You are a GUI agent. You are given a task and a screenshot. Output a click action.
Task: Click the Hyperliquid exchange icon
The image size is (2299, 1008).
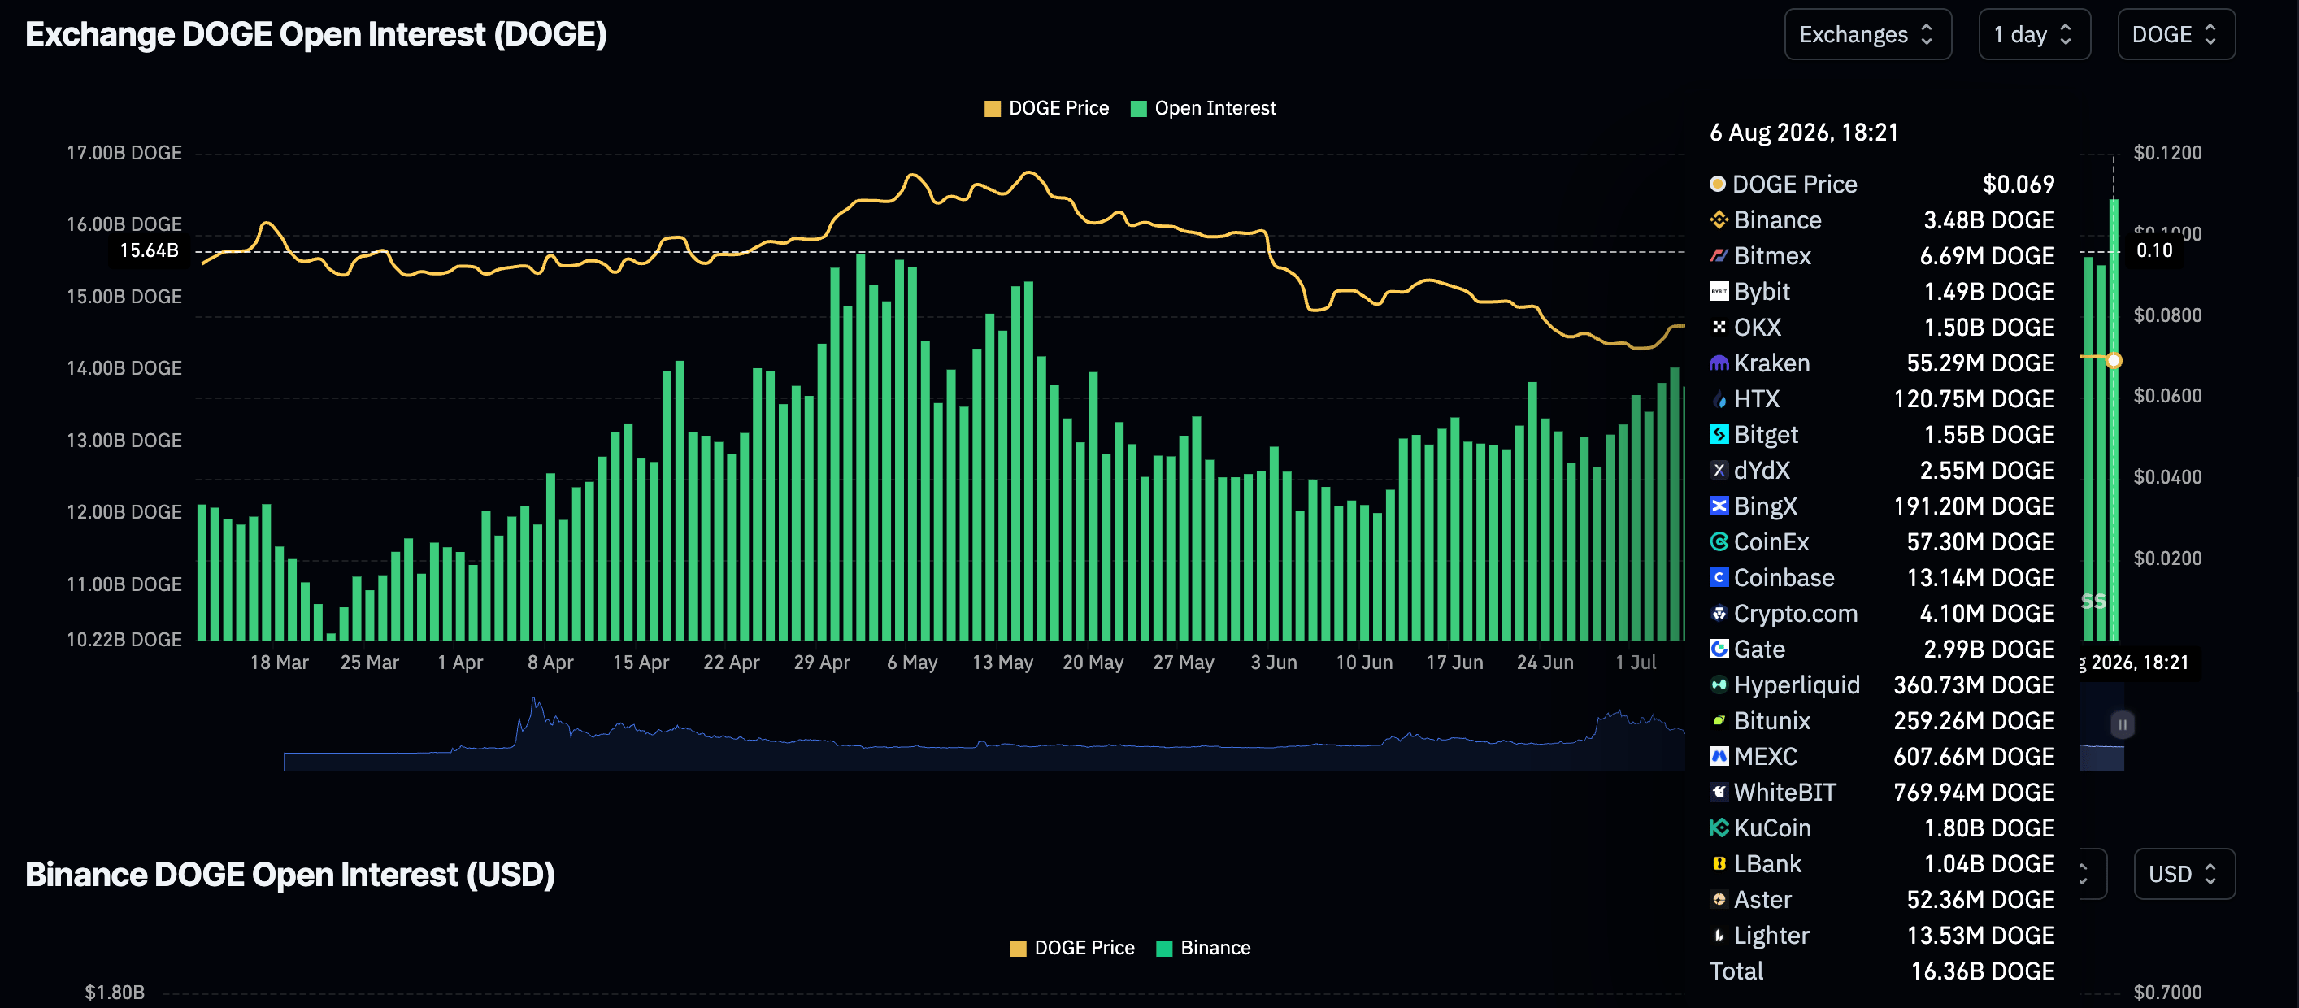point(1718,684)
